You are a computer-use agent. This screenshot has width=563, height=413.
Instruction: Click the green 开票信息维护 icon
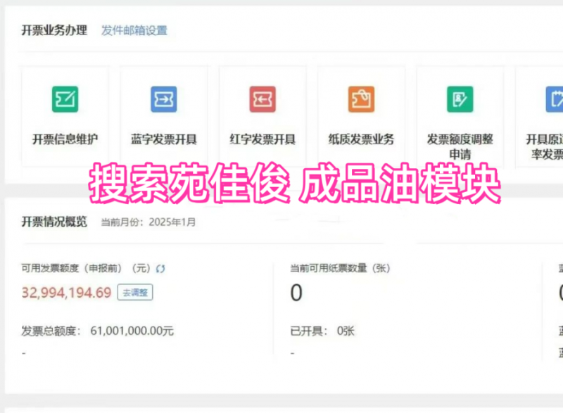(65, 99)
